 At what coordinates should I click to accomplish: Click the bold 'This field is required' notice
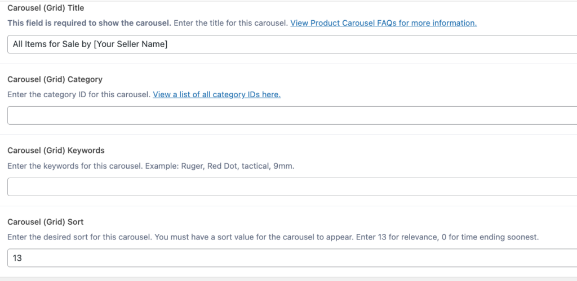(x=90, y=23)
